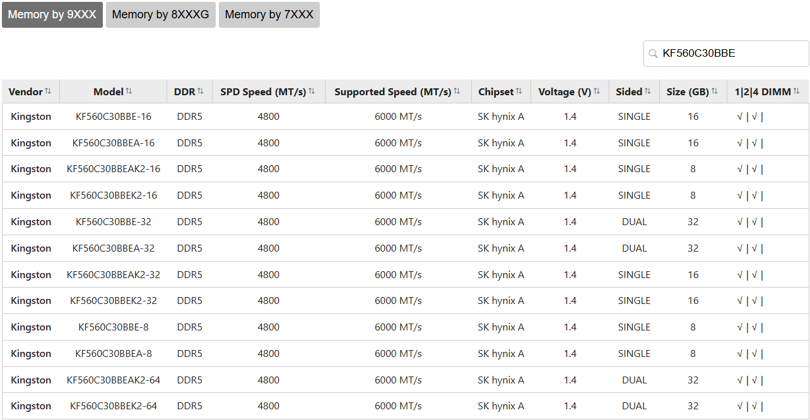Click DDR5 in the KF560C30BBEAK2-64 row

point(190,380)
